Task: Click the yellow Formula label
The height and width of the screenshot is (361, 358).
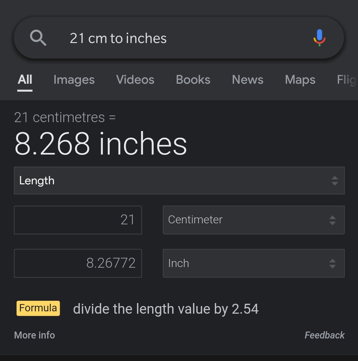Action: pyautogui.click(x=38, y=308)
